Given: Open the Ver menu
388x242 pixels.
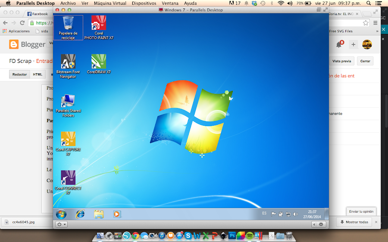Looking at the screenshot, I should tap(85, 3).
